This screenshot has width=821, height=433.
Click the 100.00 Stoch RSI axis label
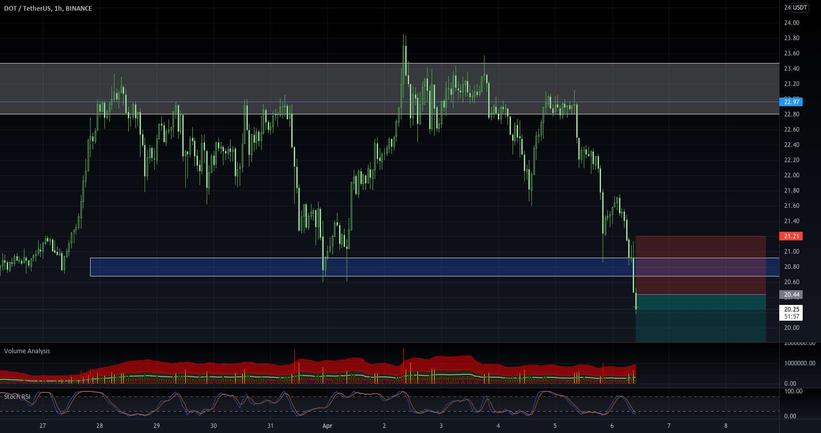(793, 391)
